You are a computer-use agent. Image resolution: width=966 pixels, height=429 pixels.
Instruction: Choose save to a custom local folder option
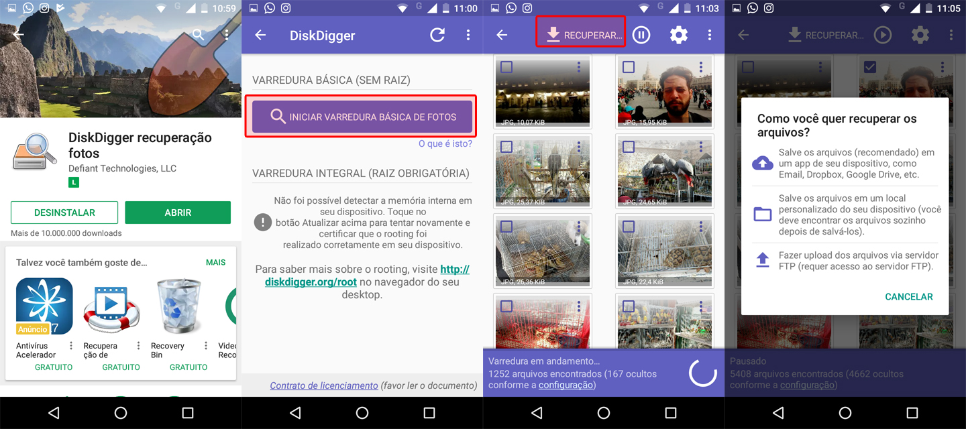tap(845, 214)
